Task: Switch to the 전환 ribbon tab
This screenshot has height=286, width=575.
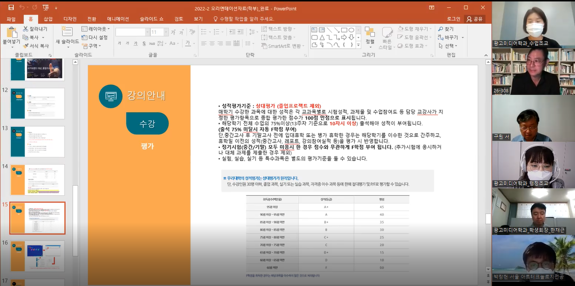Action: tap(92, 19)
